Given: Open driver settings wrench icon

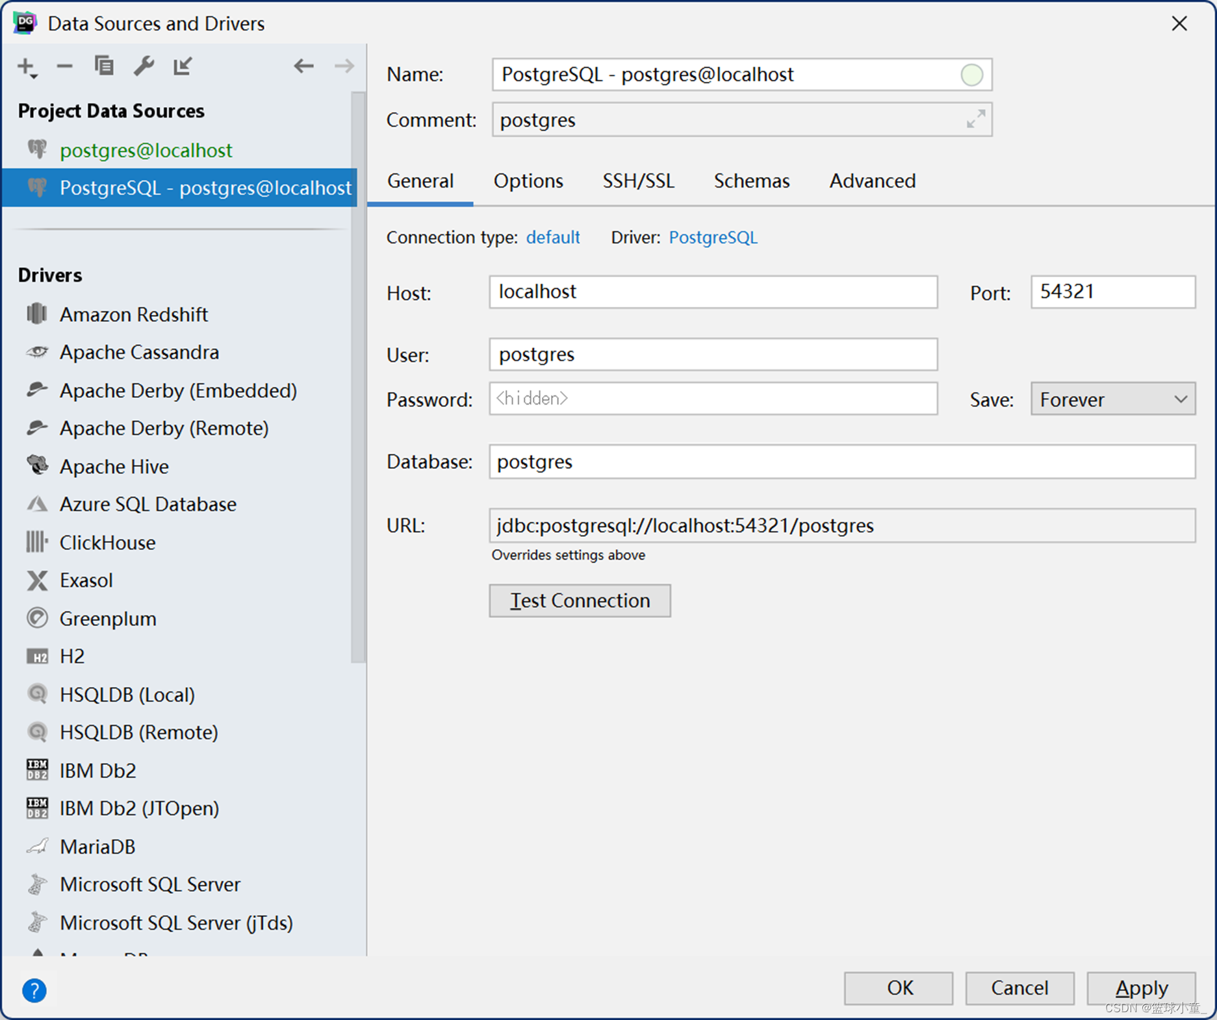Looking at the screenshot, I should tap(144, 66).
